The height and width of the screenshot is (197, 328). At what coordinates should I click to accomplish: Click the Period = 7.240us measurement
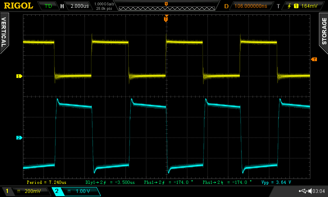tap(46, 182)
